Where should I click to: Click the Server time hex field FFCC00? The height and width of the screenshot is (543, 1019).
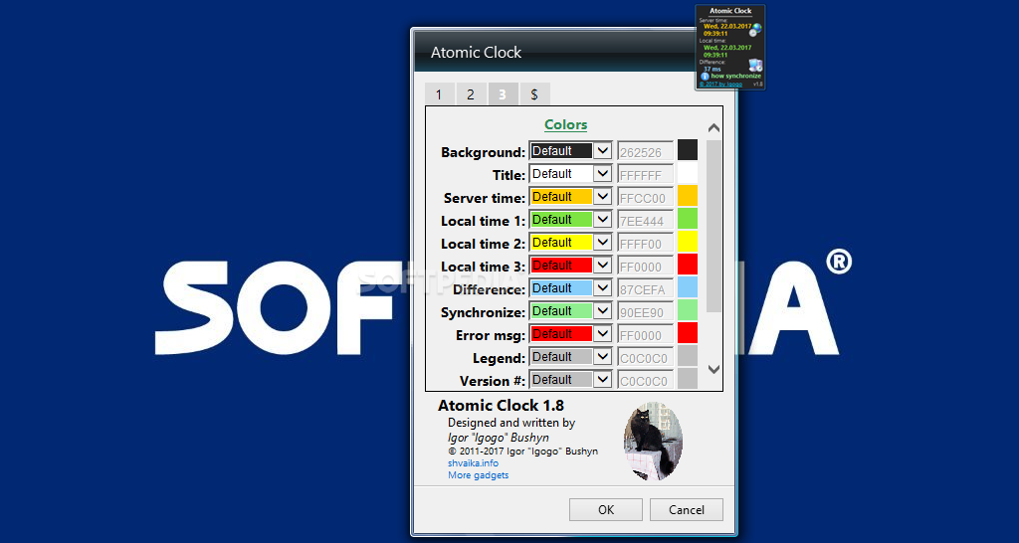pos(645,197)
